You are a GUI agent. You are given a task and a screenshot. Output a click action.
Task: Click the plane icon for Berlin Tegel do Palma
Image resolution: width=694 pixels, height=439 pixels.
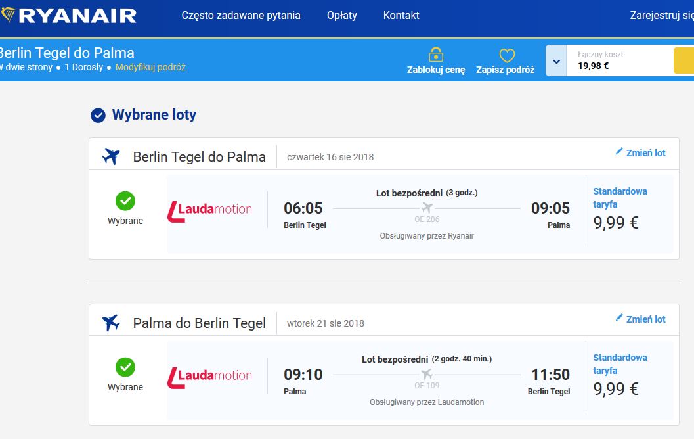coord(111,156)
